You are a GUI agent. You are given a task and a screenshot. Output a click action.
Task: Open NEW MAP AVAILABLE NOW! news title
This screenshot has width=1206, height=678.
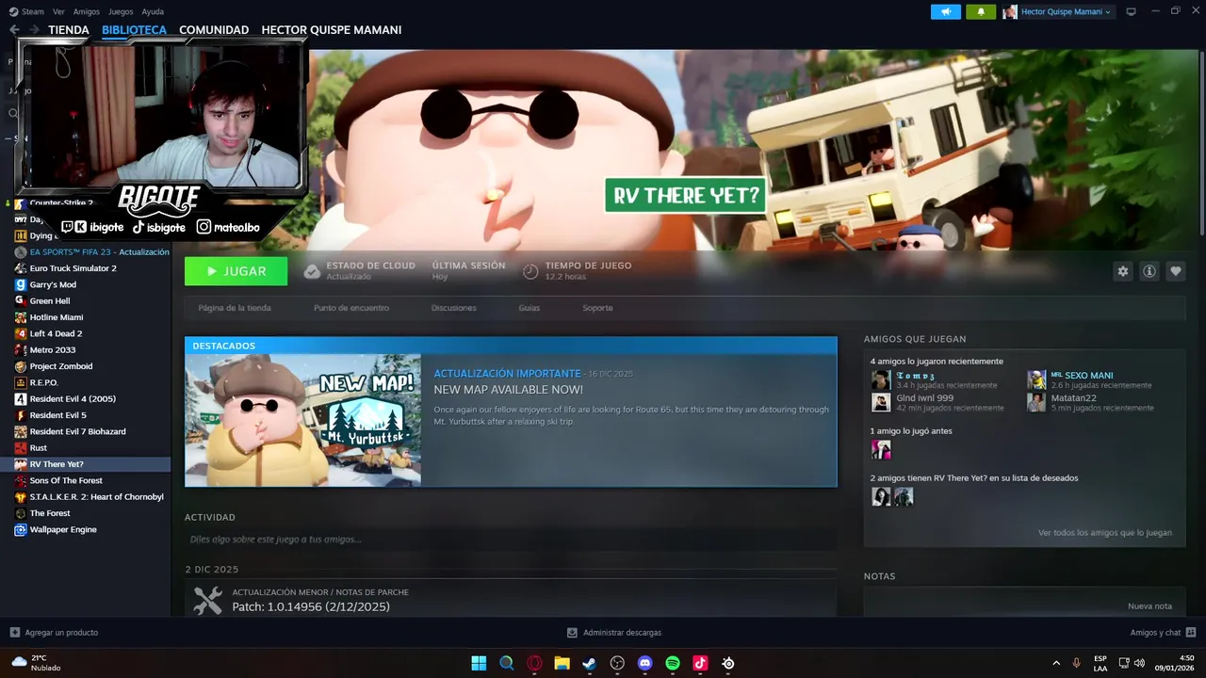pyautogui.click(x=508, y=390)
